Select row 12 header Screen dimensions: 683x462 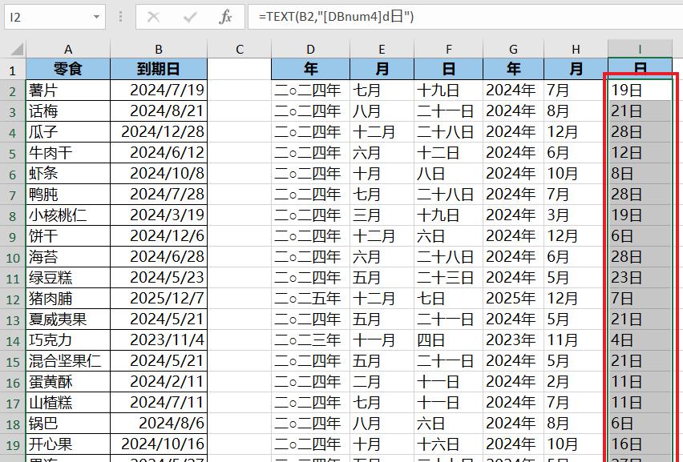point(13,299)
